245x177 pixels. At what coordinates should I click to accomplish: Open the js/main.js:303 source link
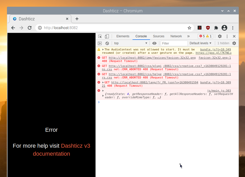tap(219, 91)
